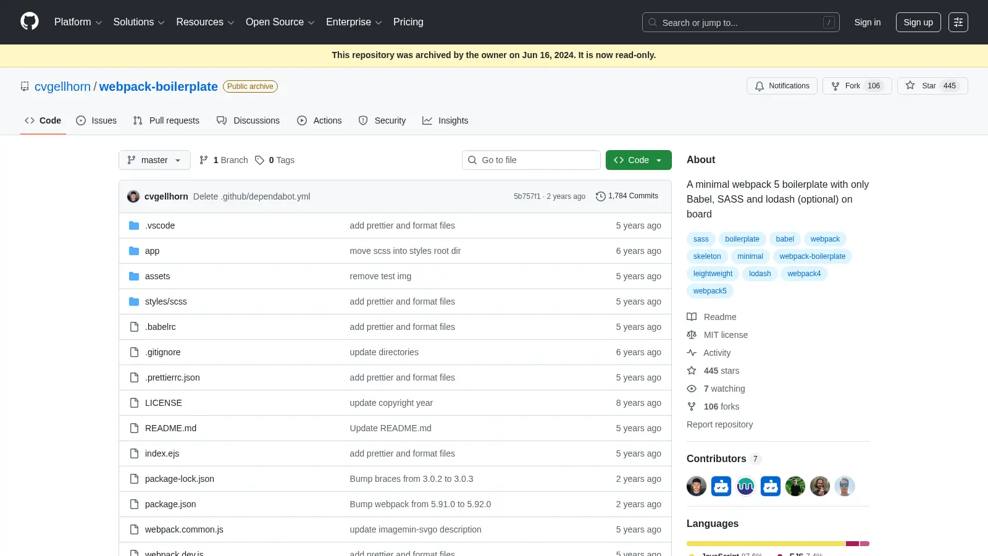Switch to the Actions tab
Screen dimensions: 988x556
coord(319,120)
